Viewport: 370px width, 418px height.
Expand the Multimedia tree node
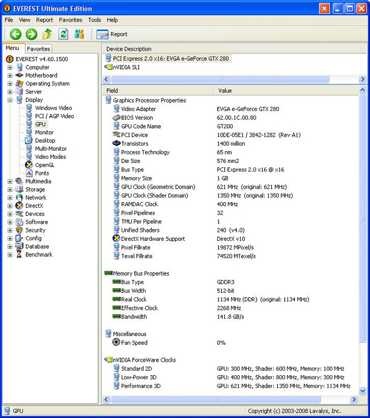pyautogui.click(x=10, y=181)
